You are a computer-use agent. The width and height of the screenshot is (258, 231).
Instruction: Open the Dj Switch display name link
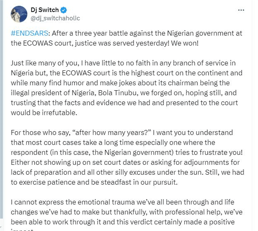45,10
